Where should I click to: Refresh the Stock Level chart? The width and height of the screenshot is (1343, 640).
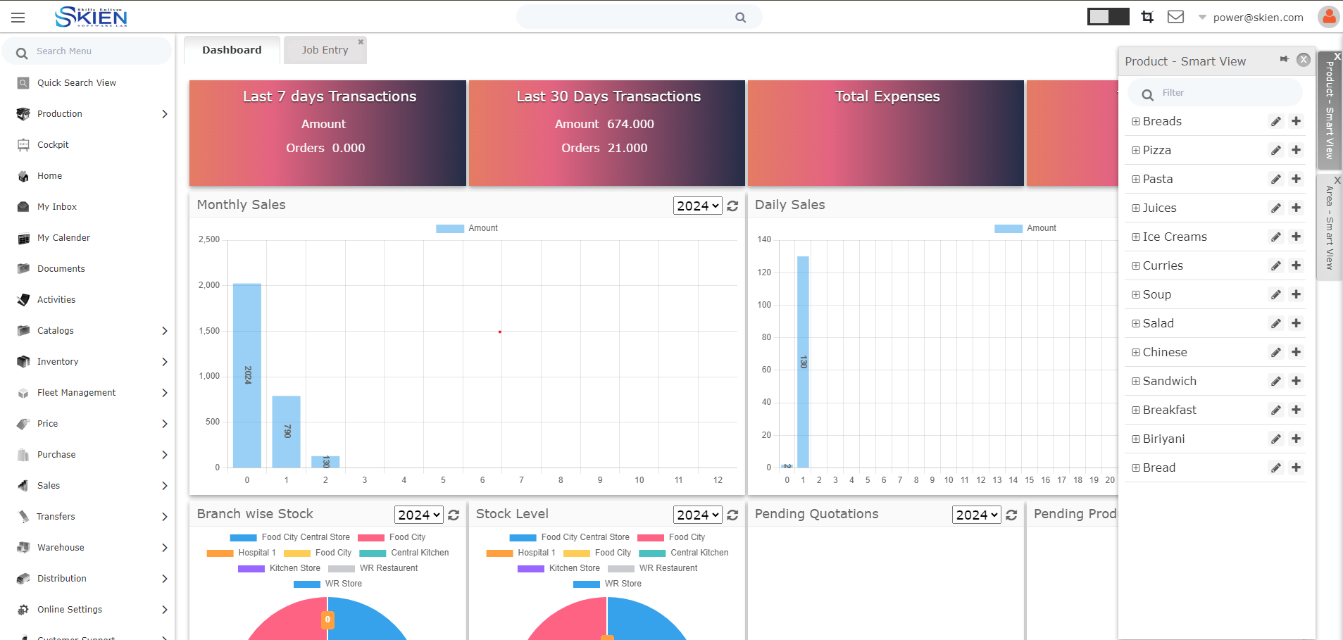click(x=732, y=515)
